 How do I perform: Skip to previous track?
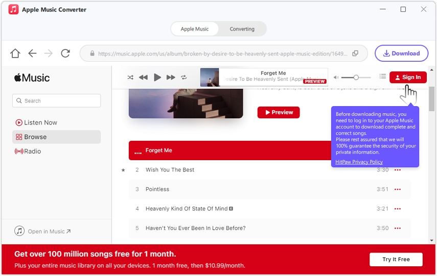tap(143, 78)
